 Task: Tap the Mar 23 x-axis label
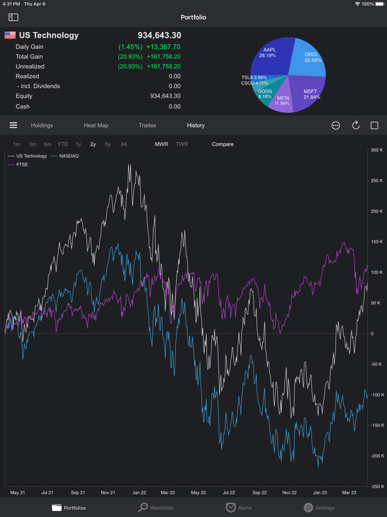click(349, 493)
